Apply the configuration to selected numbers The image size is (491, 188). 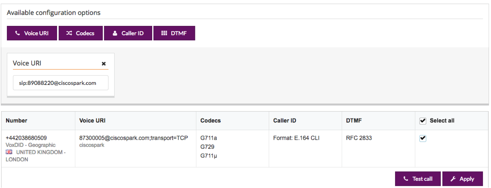462,179
